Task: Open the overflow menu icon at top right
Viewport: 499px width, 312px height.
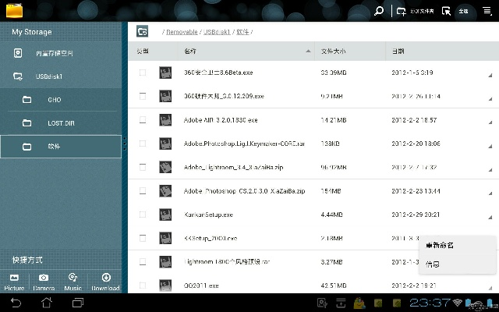Action: coord(489,11)
